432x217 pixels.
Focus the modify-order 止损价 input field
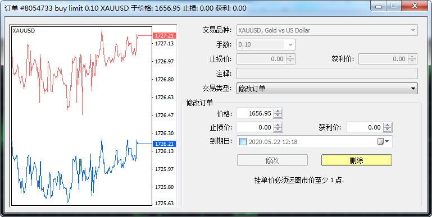click(x=255, y=127)
